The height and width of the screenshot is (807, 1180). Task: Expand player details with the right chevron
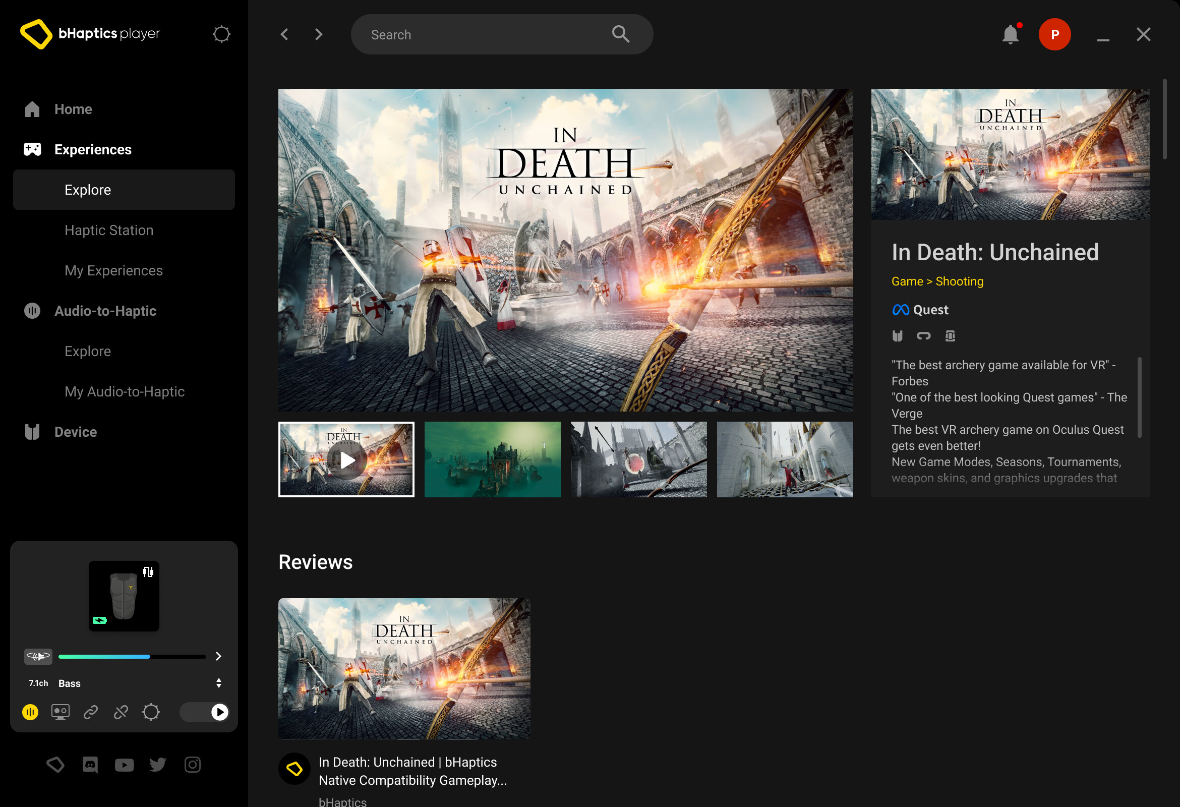[218, 656]
